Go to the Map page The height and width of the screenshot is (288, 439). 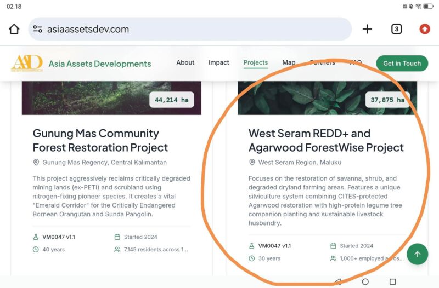pyautogui.click(x=289, y=63)
